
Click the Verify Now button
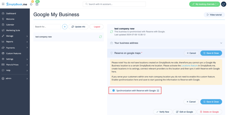[163, 112]
